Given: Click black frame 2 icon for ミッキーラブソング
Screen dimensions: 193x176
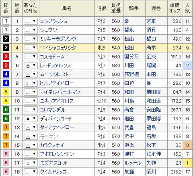Looking at the screenshot, I should pyautogui.click(x=6, y=39).
